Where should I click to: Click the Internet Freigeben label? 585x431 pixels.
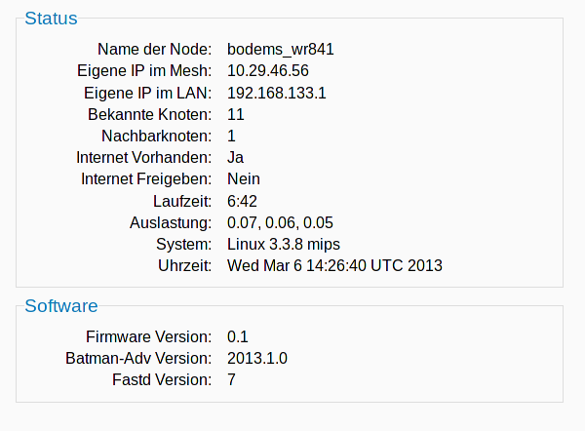coord(146,178)
